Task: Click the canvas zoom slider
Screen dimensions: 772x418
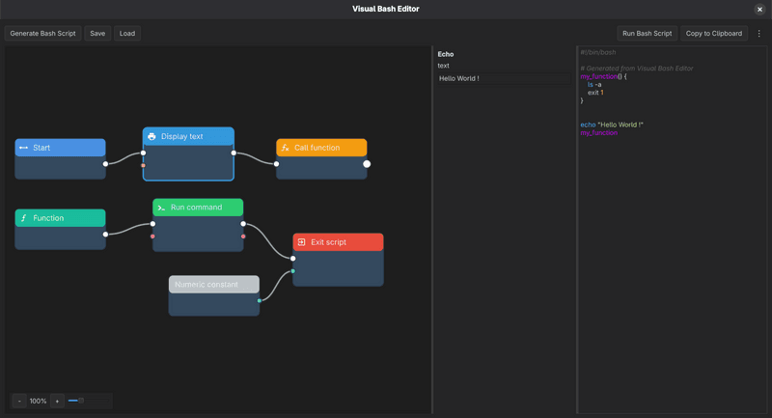Action: [x=89, y=401]
